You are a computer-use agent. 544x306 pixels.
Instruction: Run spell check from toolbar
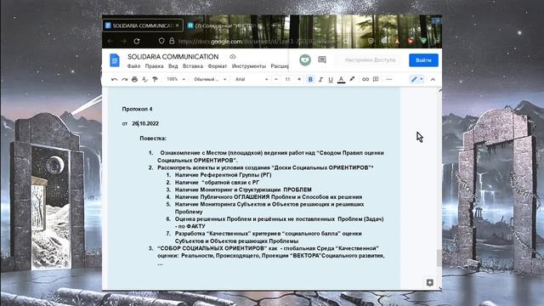(144, 79)
